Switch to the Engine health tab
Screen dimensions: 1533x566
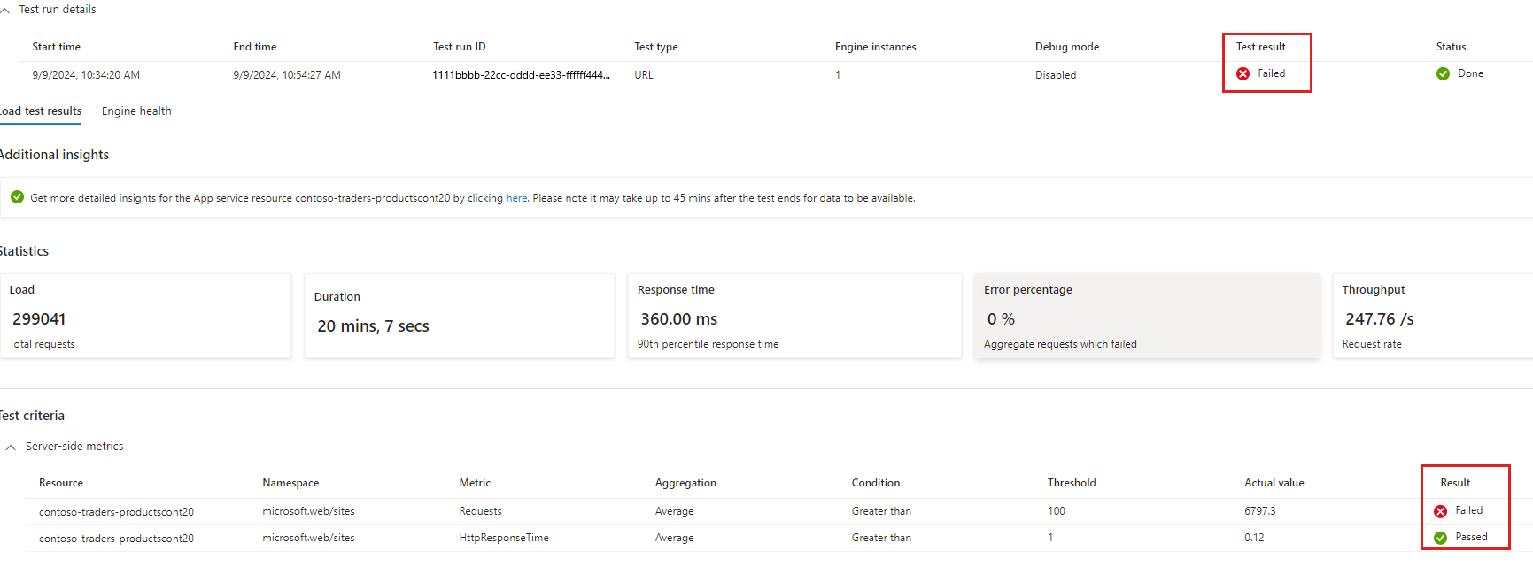pyautogui.click(x=136, y=111)
